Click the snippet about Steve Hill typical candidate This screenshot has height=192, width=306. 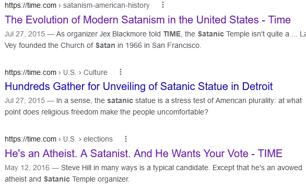pos(154,173)
